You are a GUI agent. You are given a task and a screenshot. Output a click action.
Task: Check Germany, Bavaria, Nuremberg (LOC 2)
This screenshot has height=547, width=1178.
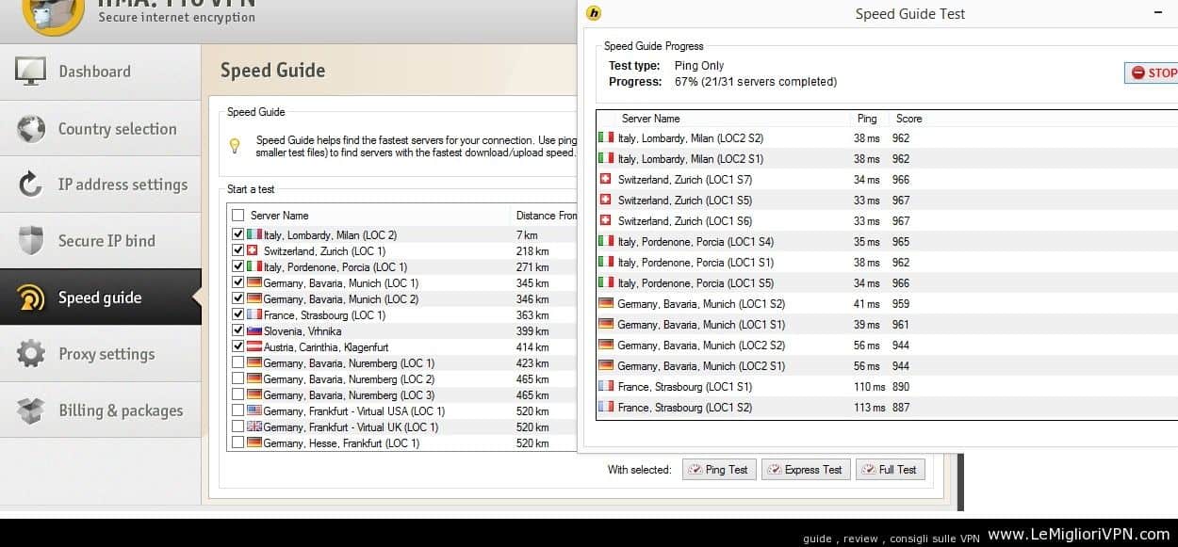[x=237, y=379]
